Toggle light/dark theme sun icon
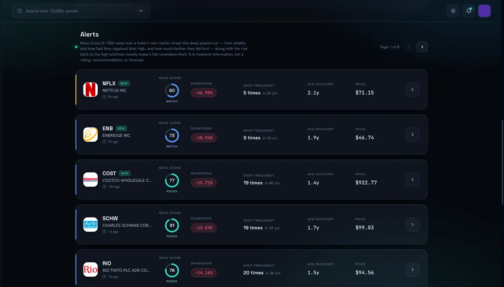The height and width of the screenshot is (287, 504). coord(453,11)
